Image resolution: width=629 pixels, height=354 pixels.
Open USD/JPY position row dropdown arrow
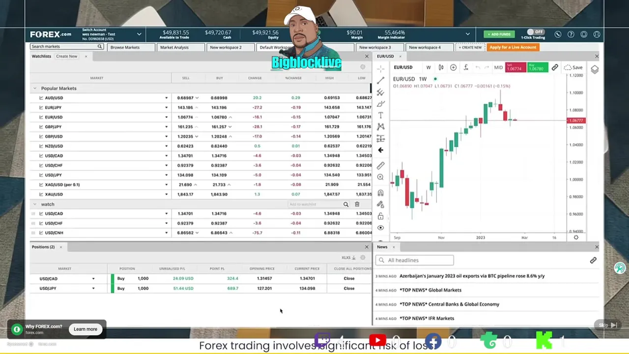point(93,289)
